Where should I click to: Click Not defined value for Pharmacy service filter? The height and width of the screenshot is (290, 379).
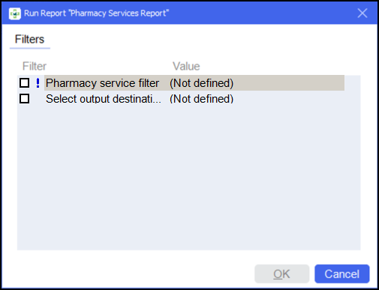[x=201, y=83]
